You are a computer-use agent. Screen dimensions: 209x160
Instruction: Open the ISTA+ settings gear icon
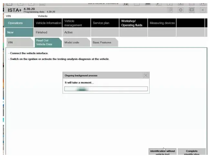click(181, 10)
